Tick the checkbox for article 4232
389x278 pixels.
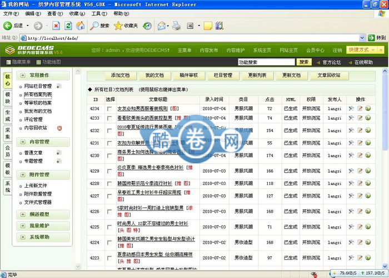click(109, 131)
